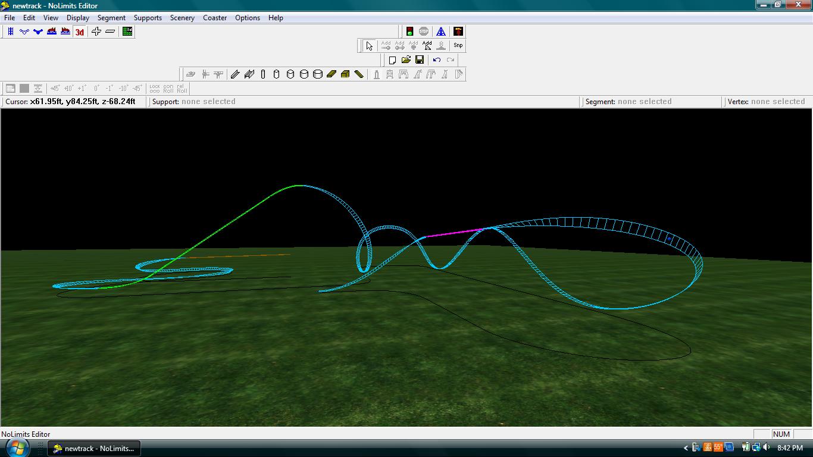Select the widest cylinder support tool
The height and width of the screenshot is (457, 813).
[x=318, y=74]
